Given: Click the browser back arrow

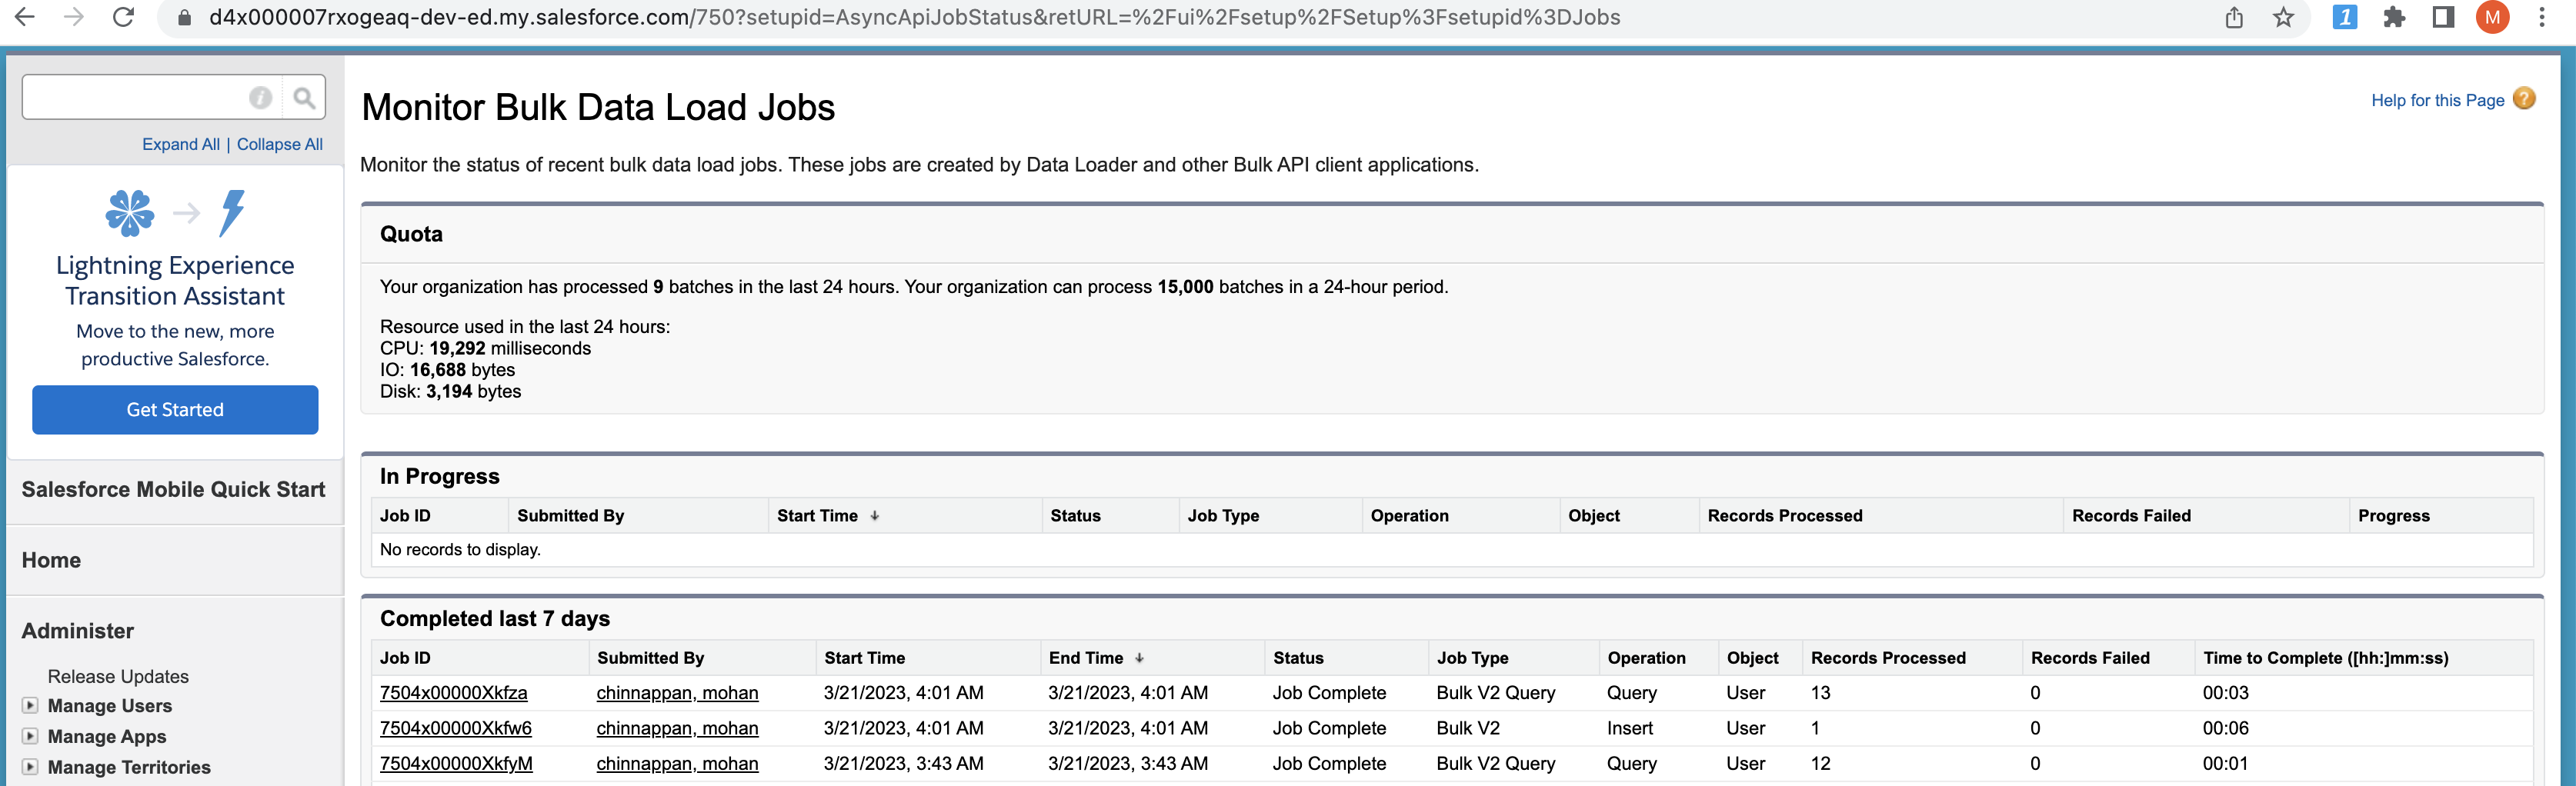Looking at the screenshot, I should [25, 16].
